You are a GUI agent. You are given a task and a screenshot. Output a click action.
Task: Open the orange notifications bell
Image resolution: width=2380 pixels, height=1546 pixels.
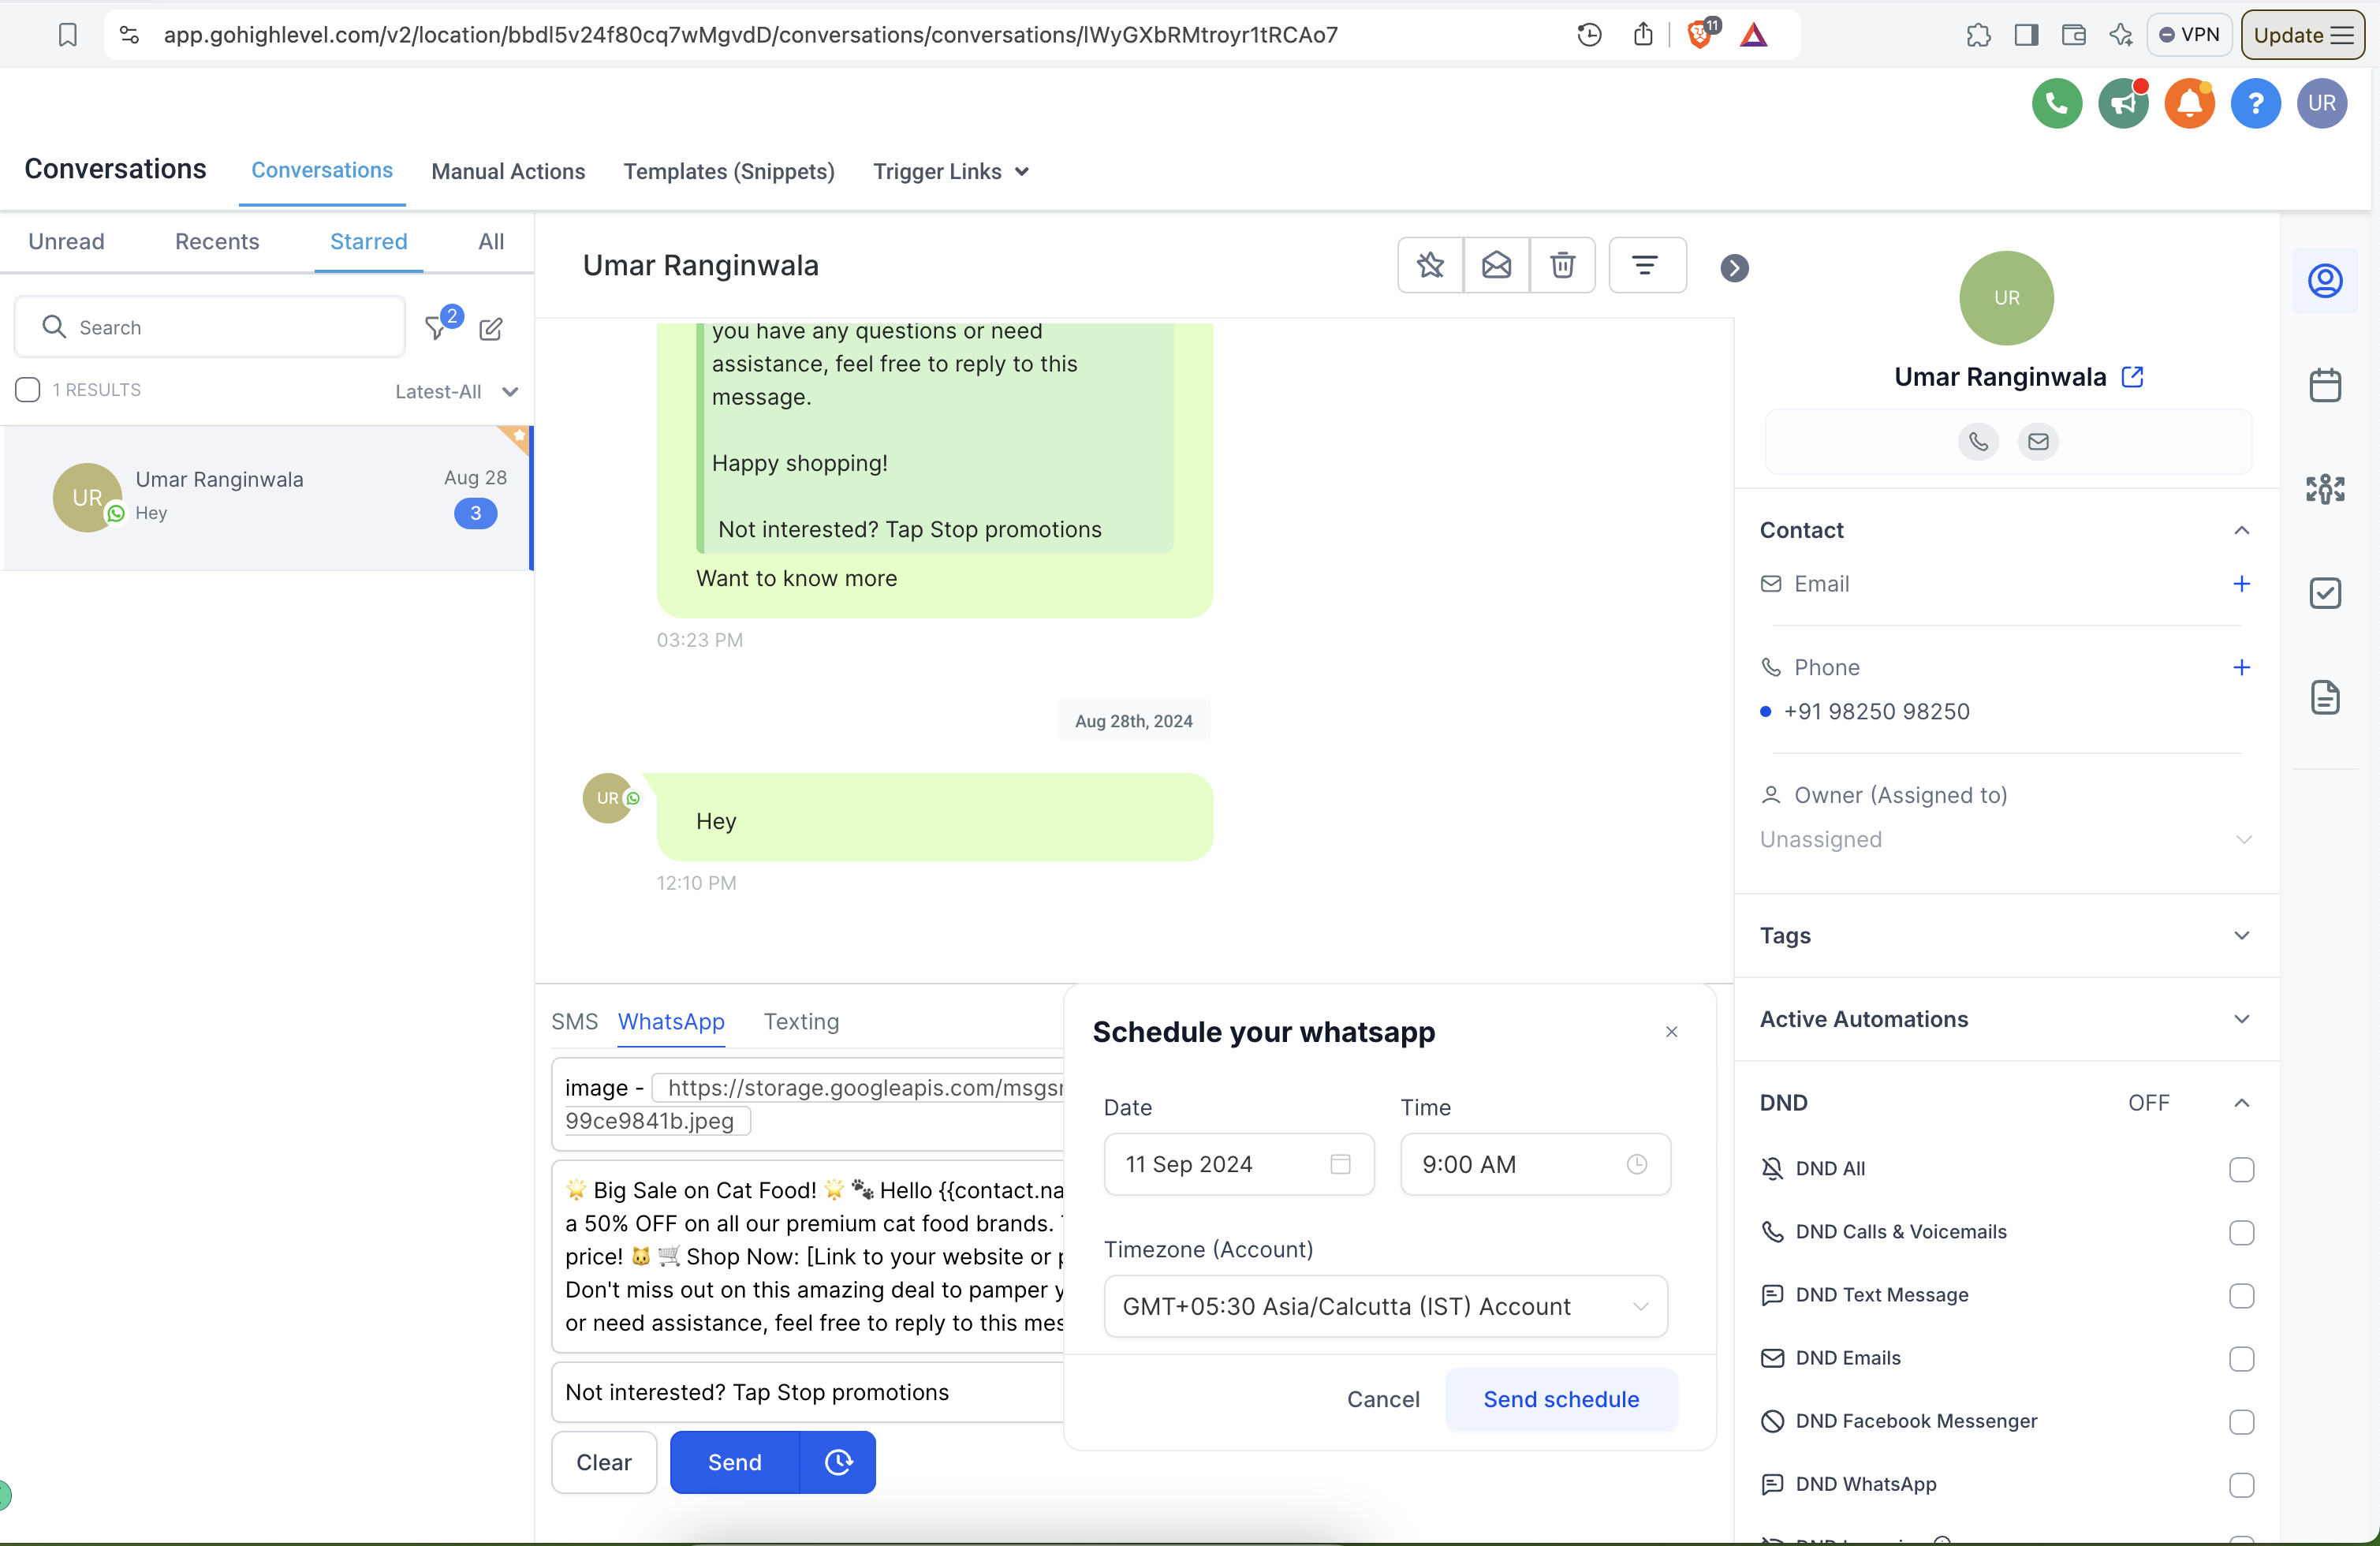pyautogui.click(x=2189, y=103)
